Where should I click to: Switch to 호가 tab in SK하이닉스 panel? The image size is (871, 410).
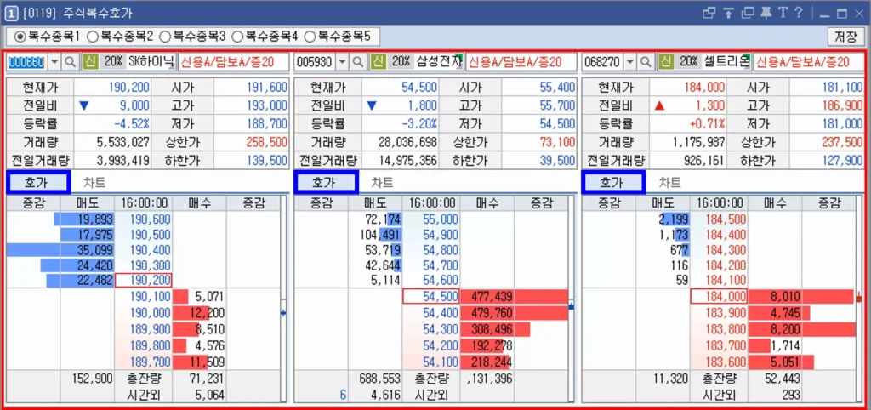(x=38, y=182)
